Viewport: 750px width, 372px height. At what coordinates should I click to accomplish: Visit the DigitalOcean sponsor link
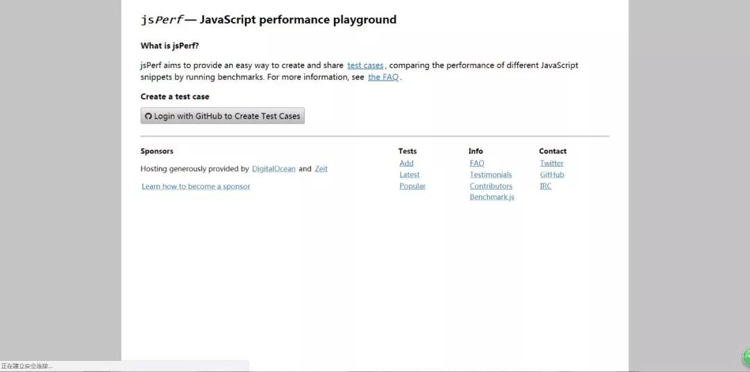(x=274, y=169)
